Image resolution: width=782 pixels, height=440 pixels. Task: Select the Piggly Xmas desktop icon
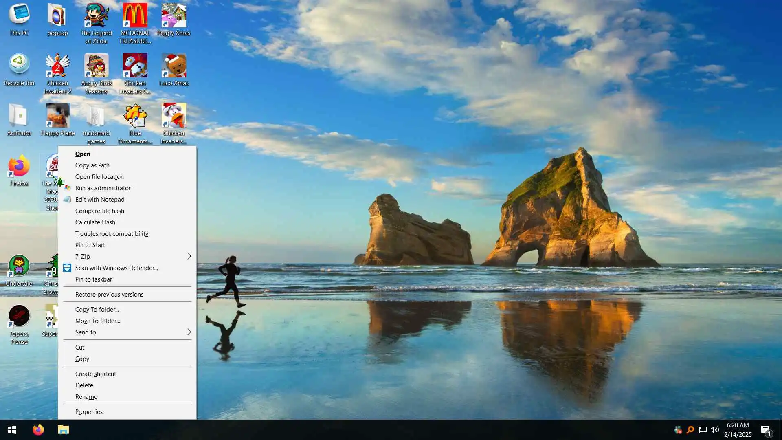[x=174, y=16]
